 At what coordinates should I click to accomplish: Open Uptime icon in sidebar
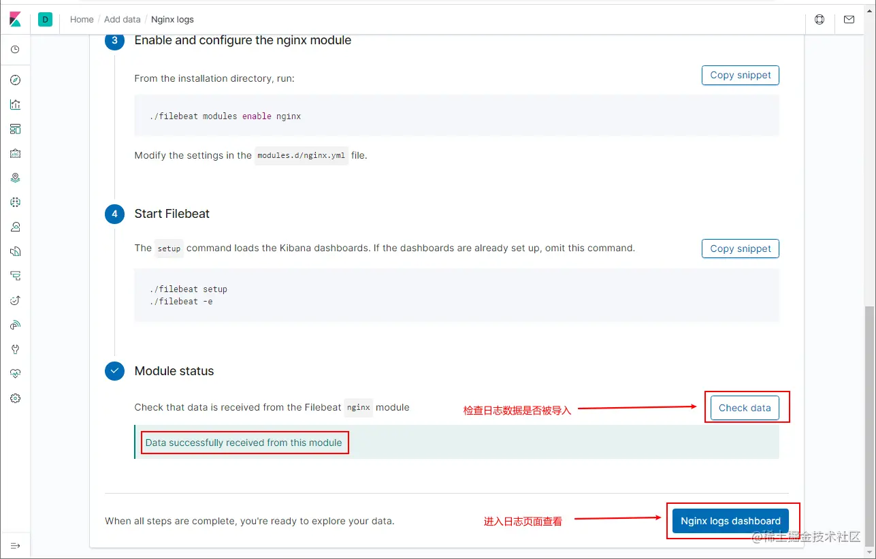[x=15, y=300]
